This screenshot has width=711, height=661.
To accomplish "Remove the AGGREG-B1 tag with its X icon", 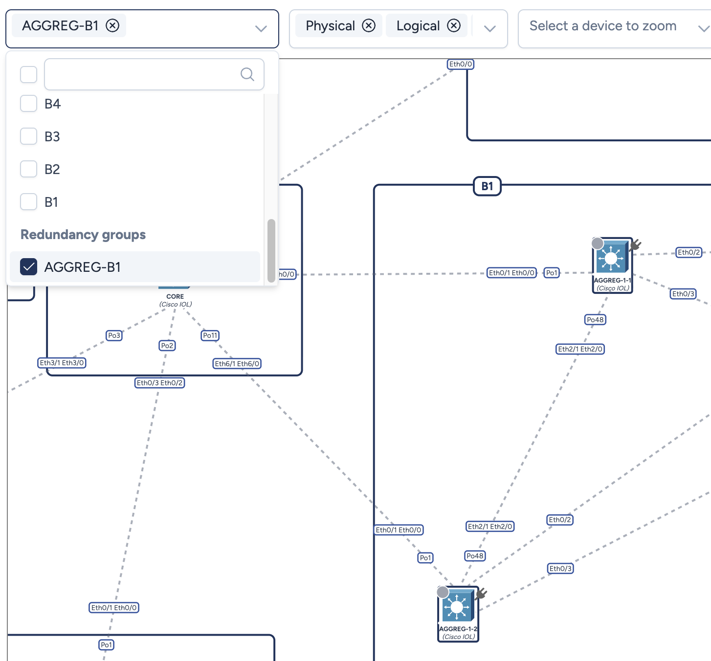I will (112, 25).
